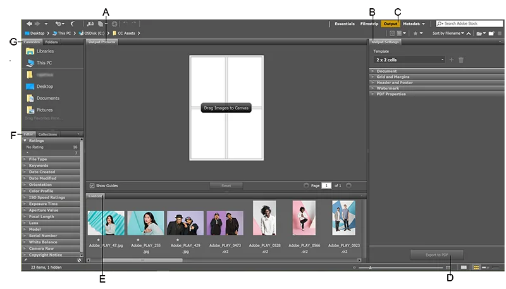Image resolution: width=506 pixels, height=289 pixels.
Task: Click the Reset button under preview
Action: pos(226,186)
